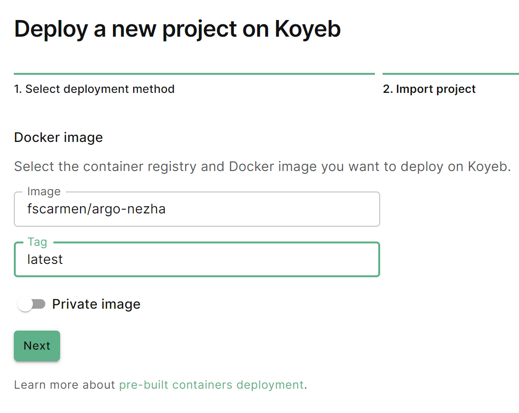Viewport: 519px width, 413px height.
Task: Click the floating 'Image' field label
Action: pos(44,191)
